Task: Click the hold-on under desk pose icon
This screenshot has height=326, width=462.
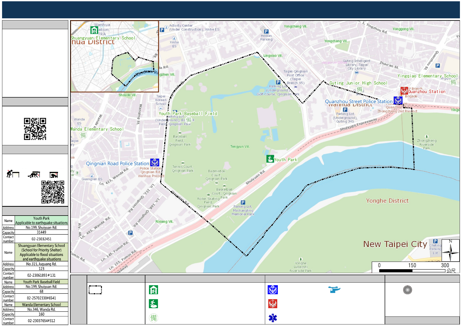Action: point(54,175)
